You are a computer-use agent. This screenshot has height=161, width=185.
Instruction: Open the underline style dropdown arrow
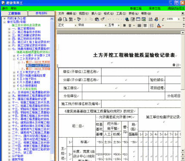coord(134,25)
